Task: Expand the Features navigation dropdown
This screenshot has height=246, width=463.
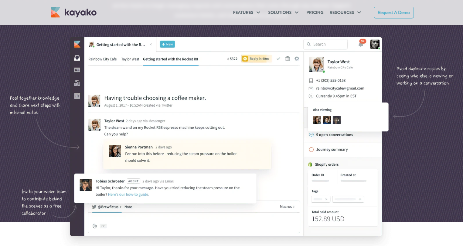Action: point(247,12)
